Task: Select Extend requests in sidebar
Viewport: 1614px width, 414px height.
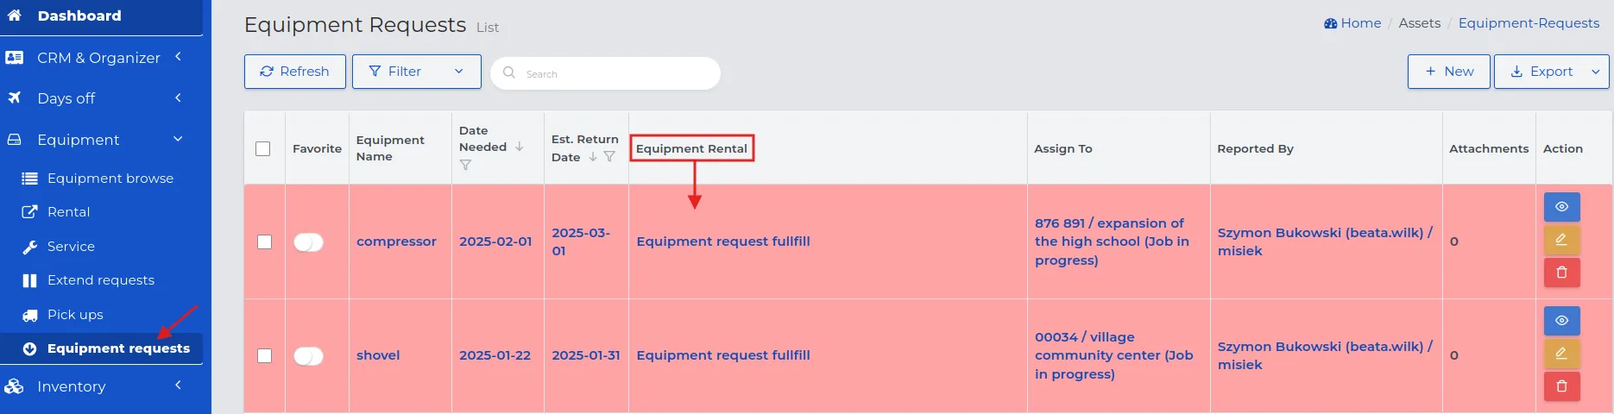Action: click(101, 280)
